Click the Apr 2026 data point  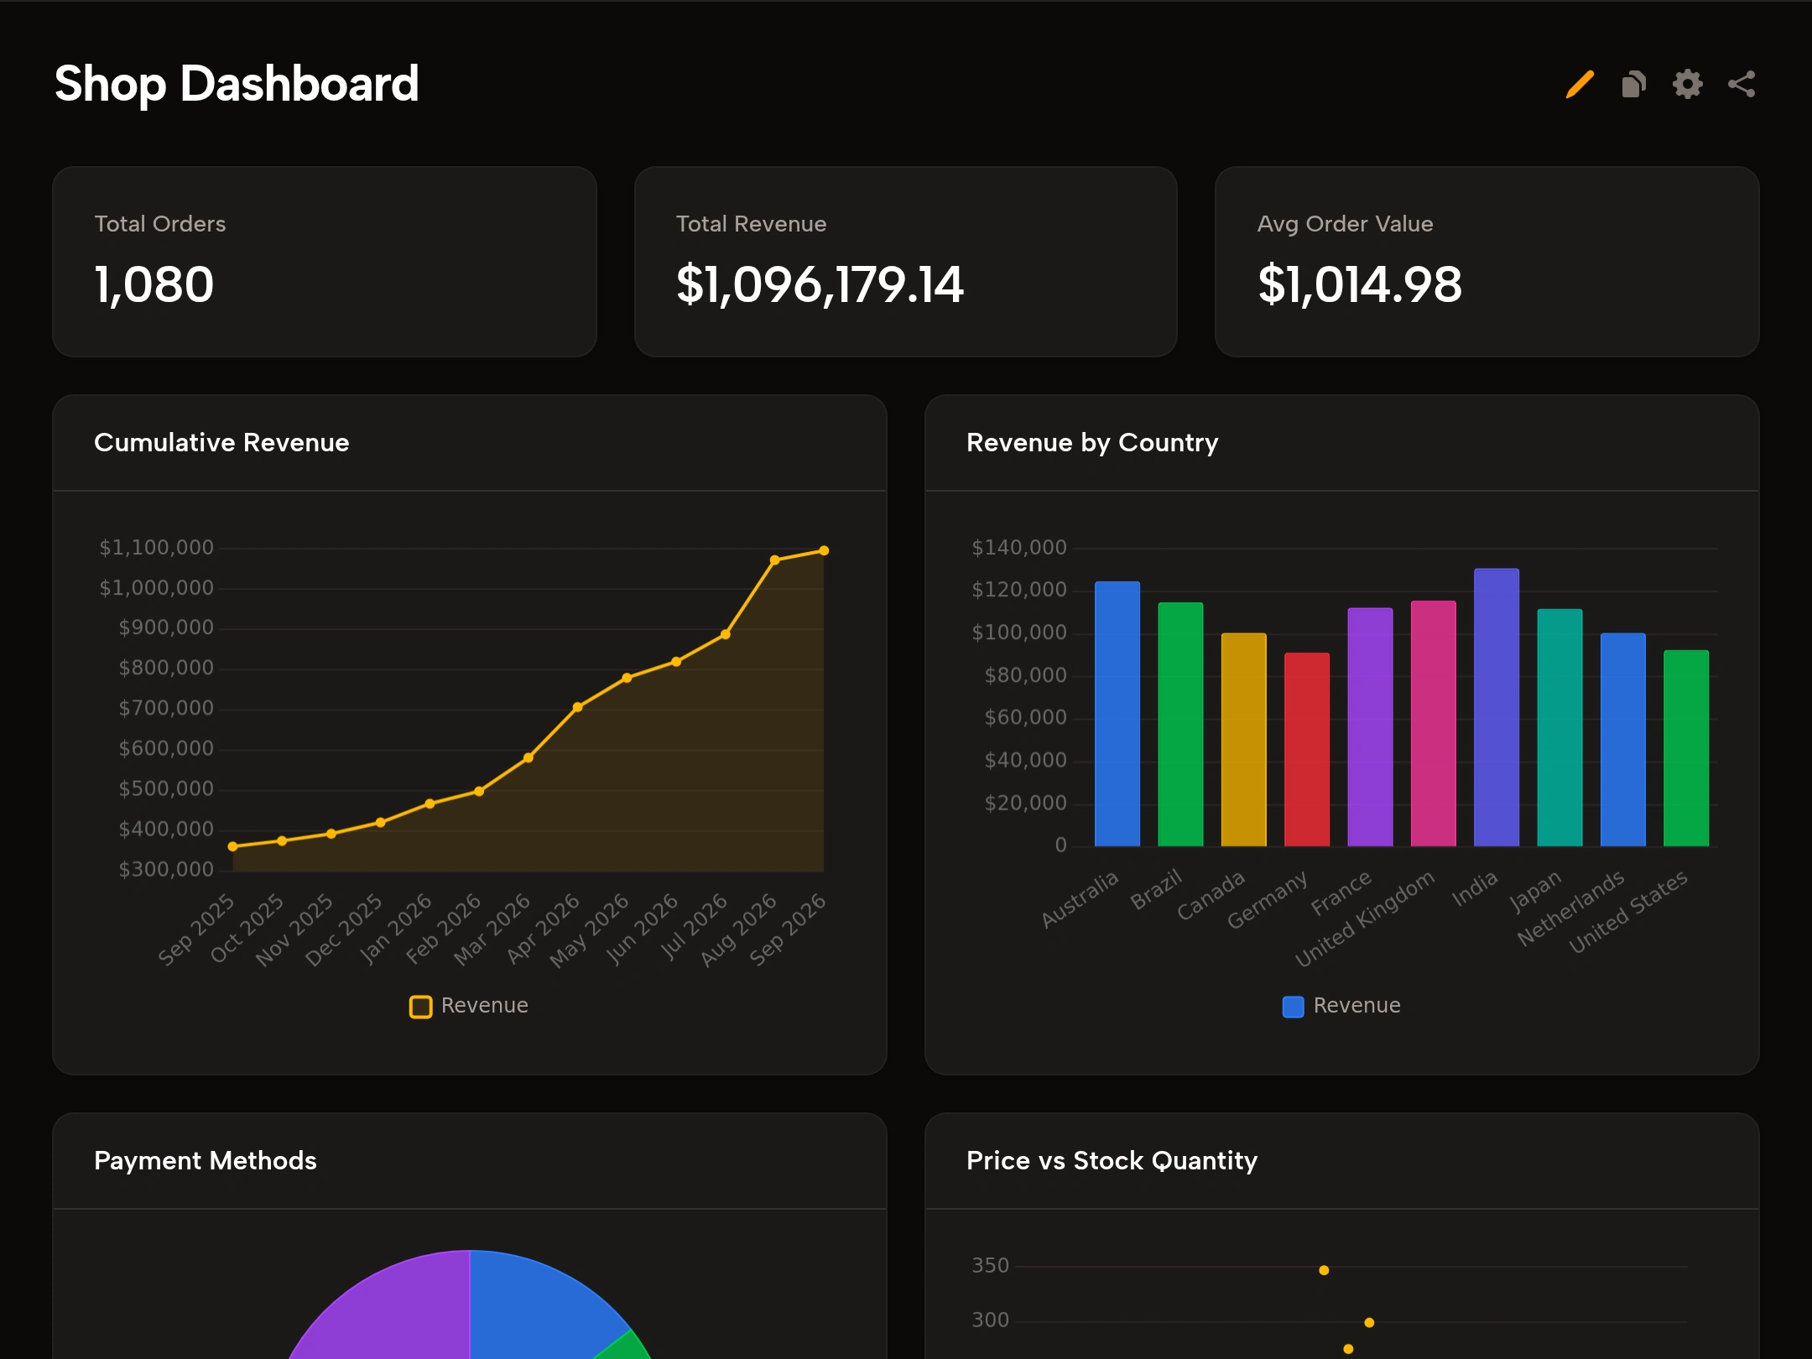click(577, 707)
